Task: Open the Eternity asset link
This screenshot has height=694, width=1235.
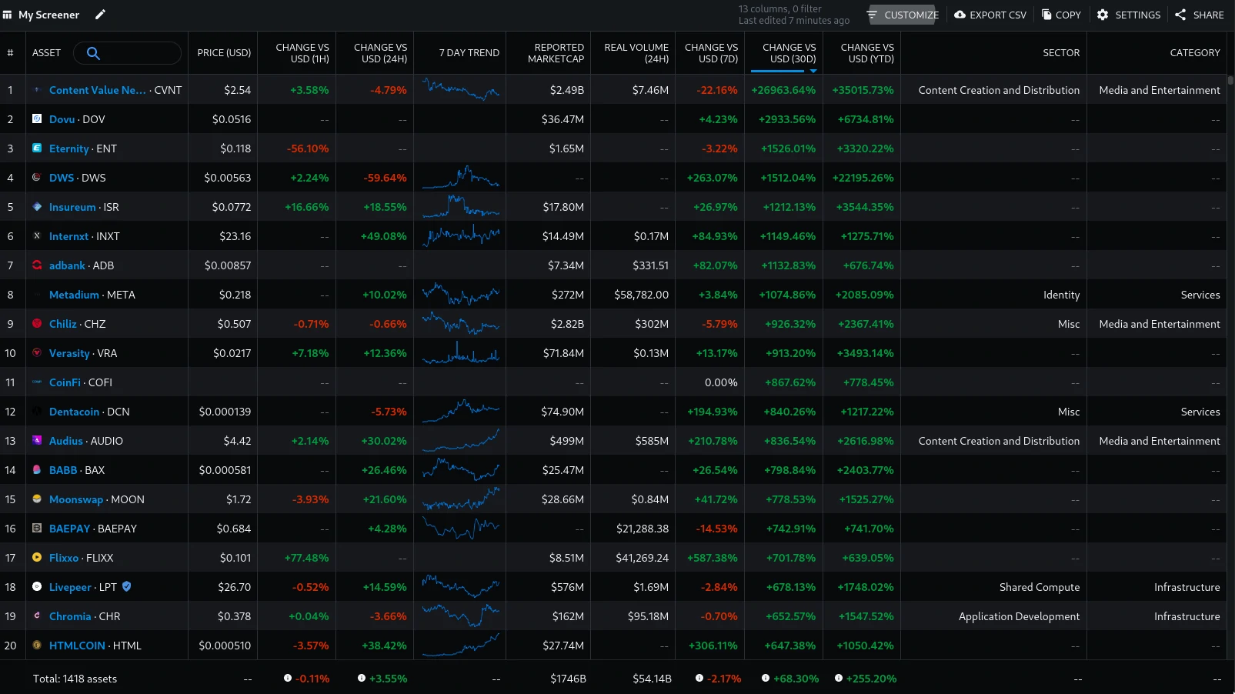Action: (69, 148)
